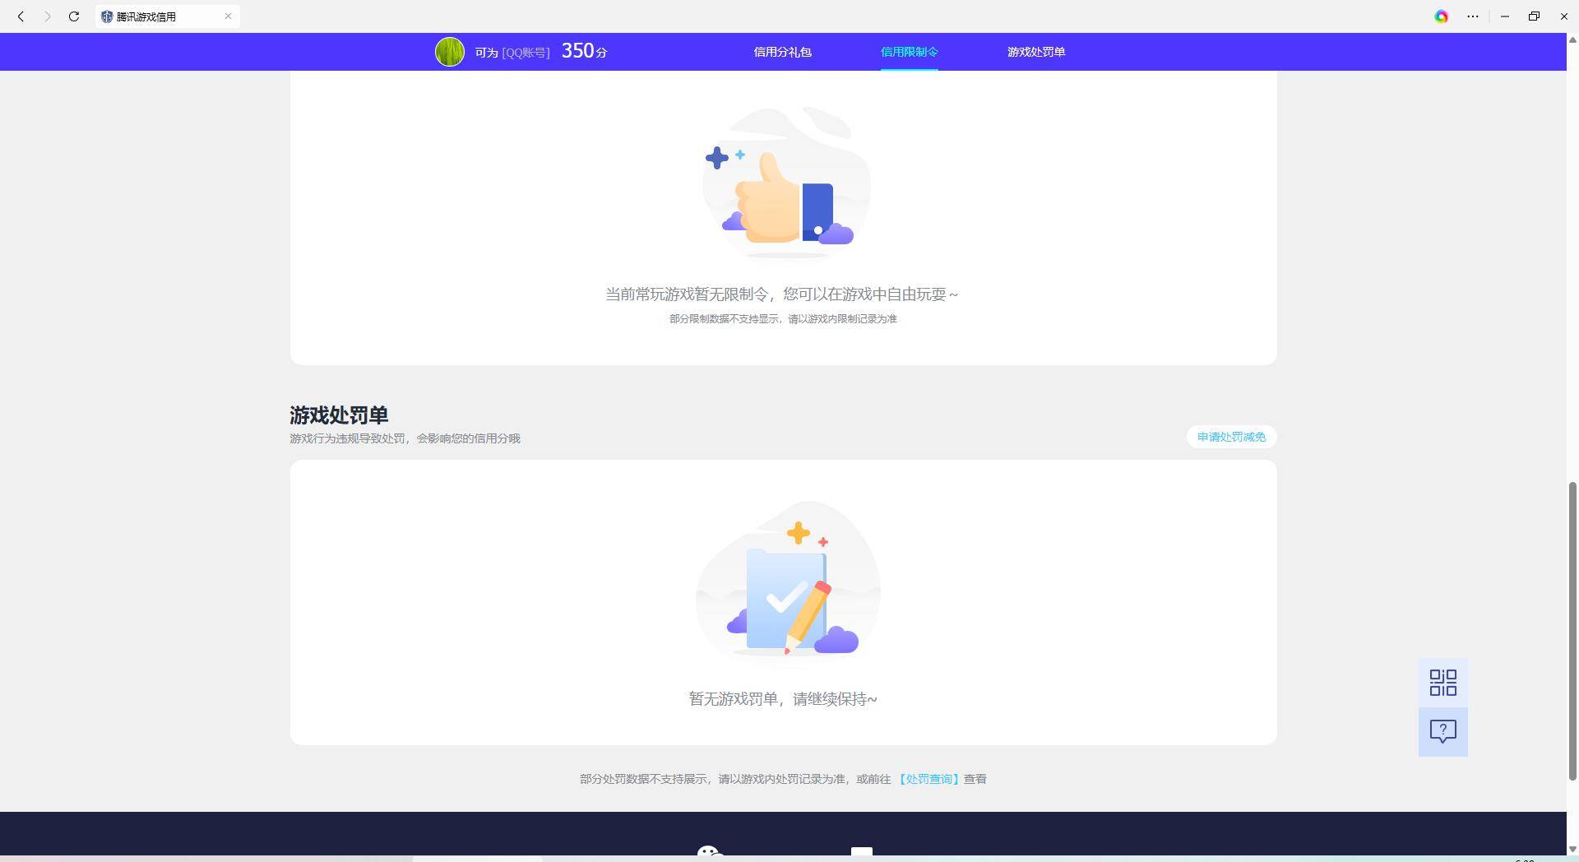
Task: Select the active 信用限制令 tab
Action: click(x=909, y=51)
